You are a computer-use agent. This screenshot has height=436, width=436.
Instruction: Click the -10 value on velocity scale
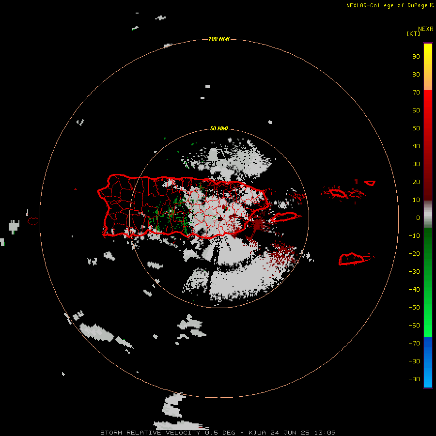pyautogui.click(x=414, y=236)
